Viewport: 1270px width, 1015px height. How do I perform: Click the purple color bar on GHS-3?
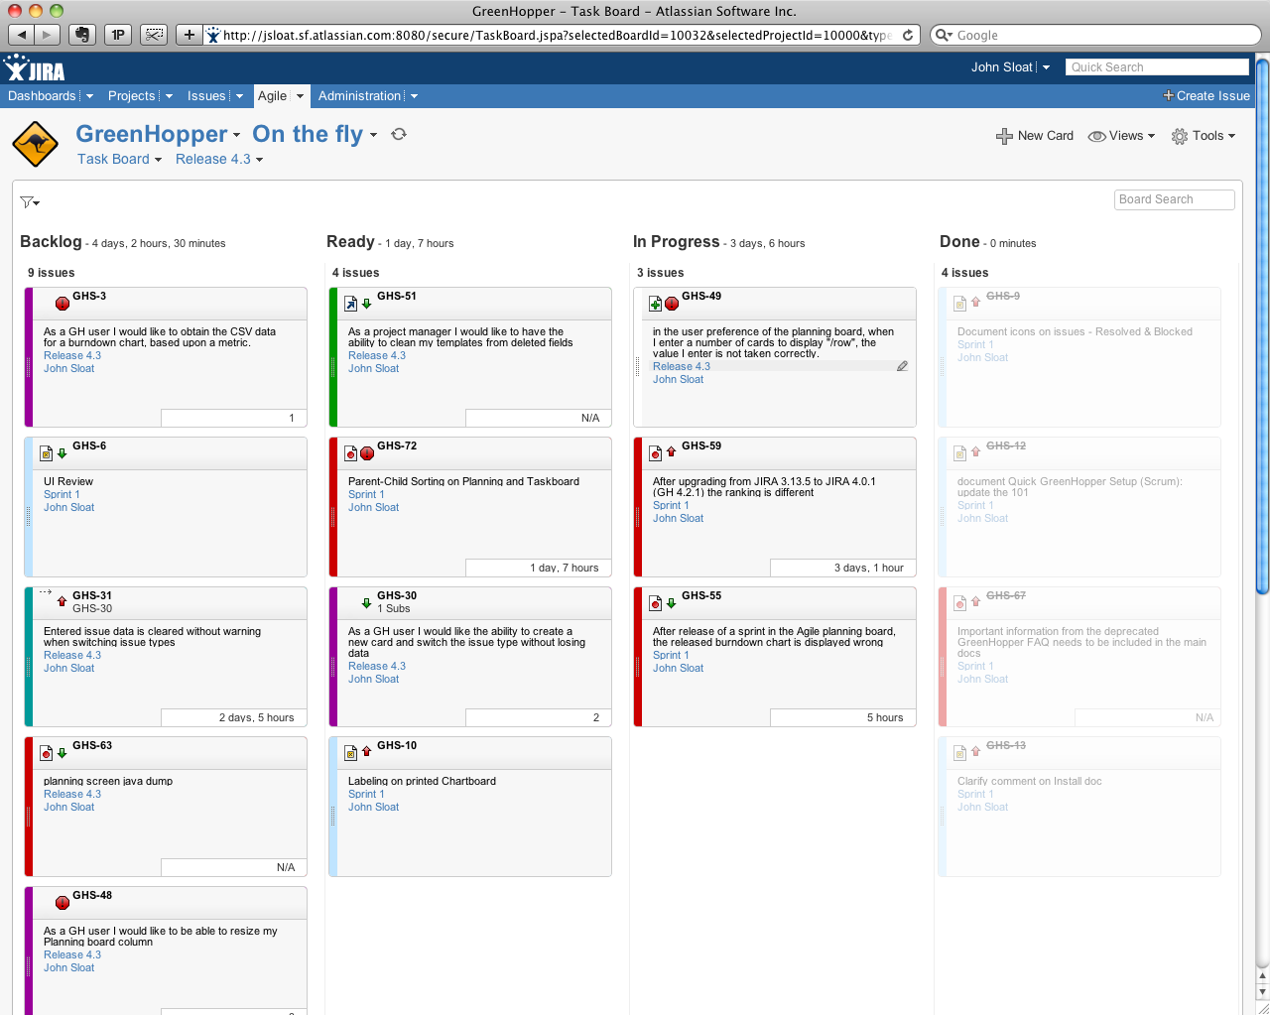pos(29,357)
